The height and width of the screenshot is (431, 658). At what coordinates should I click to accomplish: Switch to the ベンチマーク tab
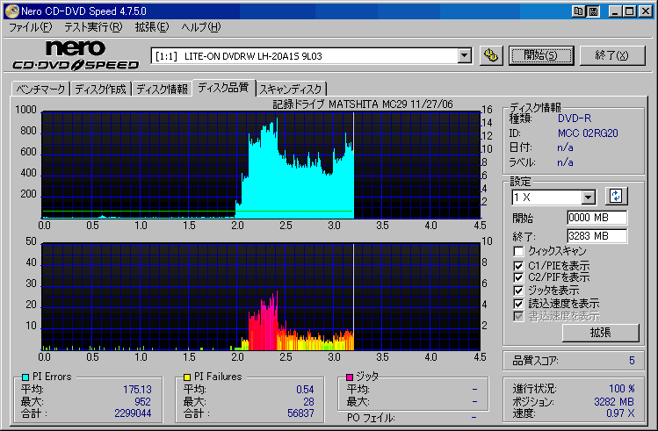(x=40, y=90)
